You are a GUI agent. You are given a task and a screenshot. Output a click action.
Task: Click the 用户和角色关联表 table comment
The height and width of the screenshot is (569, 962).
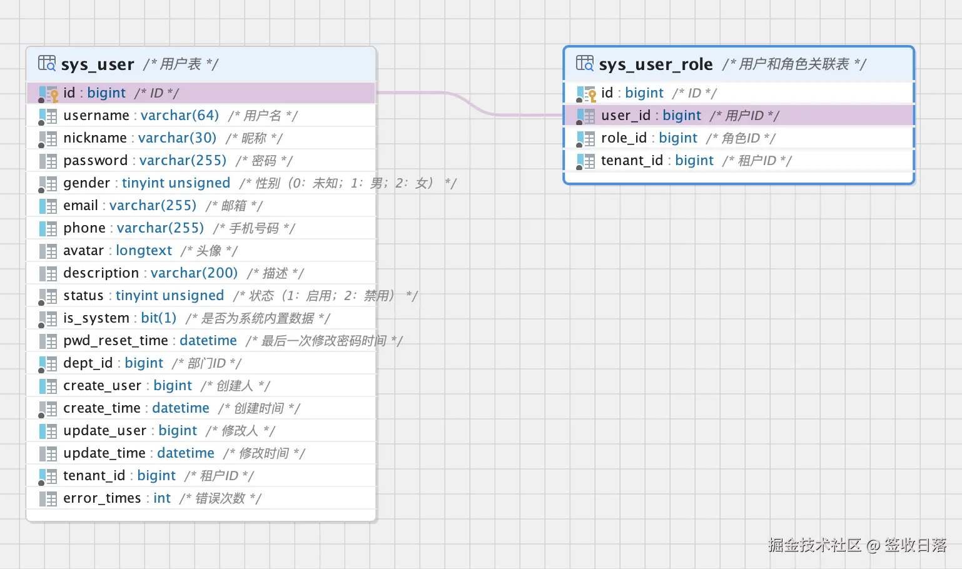794,64
